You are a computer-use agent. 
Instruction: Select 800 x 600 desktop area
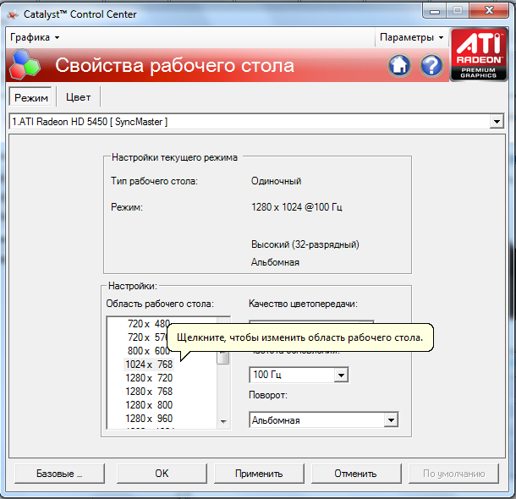pyautogui.click(x=149, y=351)
